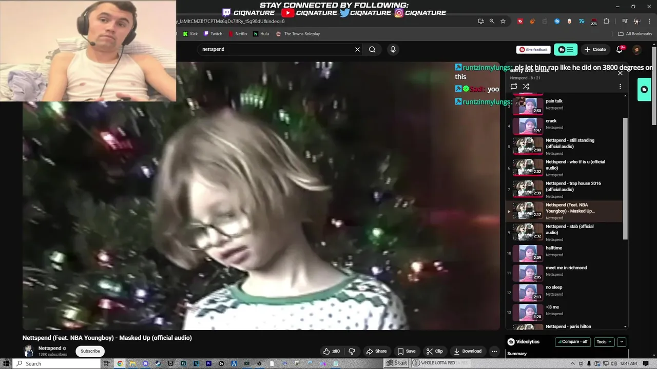Screen dimensions: 657x369
Task: Subscribe to the Nettspend channel
Action: (x=90, y=351)
